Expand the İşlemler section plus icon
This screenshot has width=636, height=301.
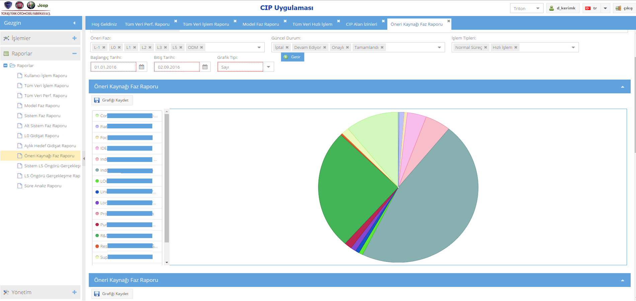coord(74,38)
